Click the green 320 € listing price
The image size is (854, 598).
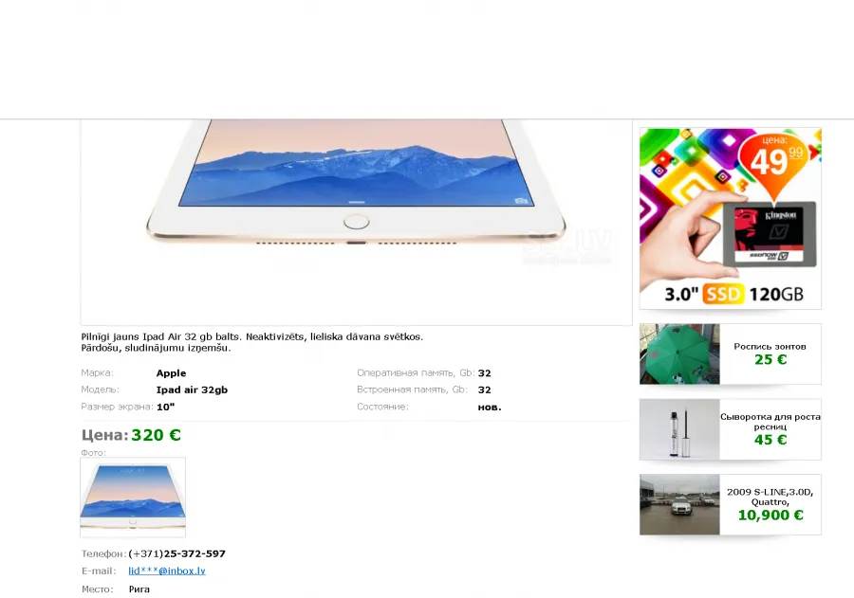156,435
